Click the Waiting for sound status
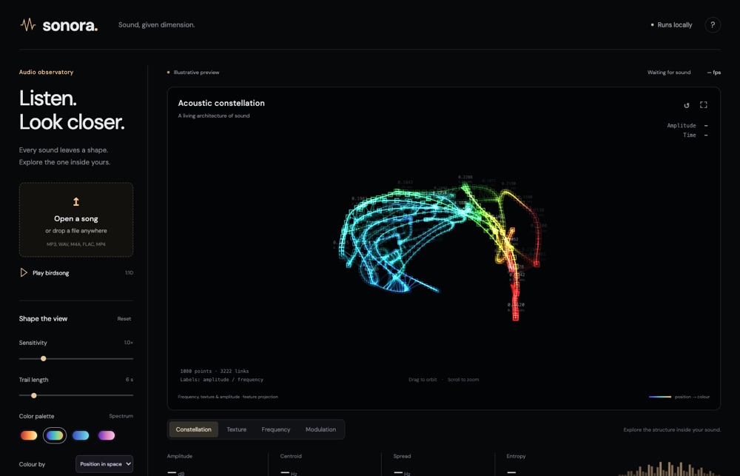This screenshot has width=740, height=476. 669,73
